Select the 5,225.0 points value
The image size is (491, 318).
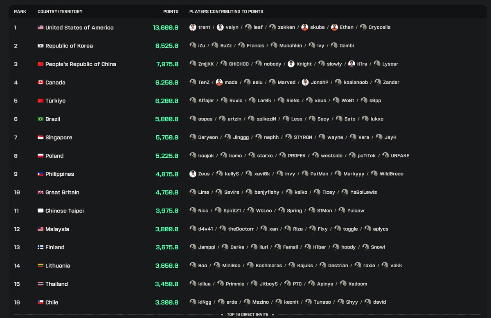[167, 156]
